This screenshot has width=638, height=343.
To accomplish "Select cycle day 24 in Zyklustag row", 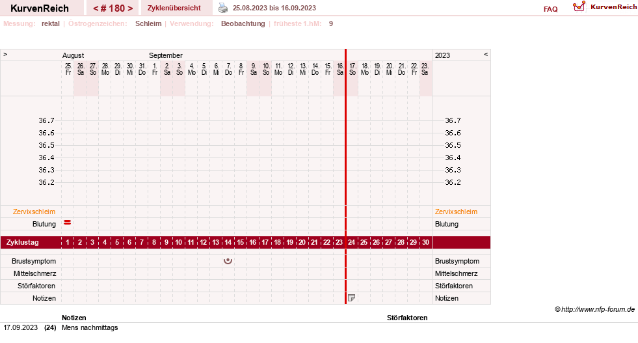I will click(352, 242).
